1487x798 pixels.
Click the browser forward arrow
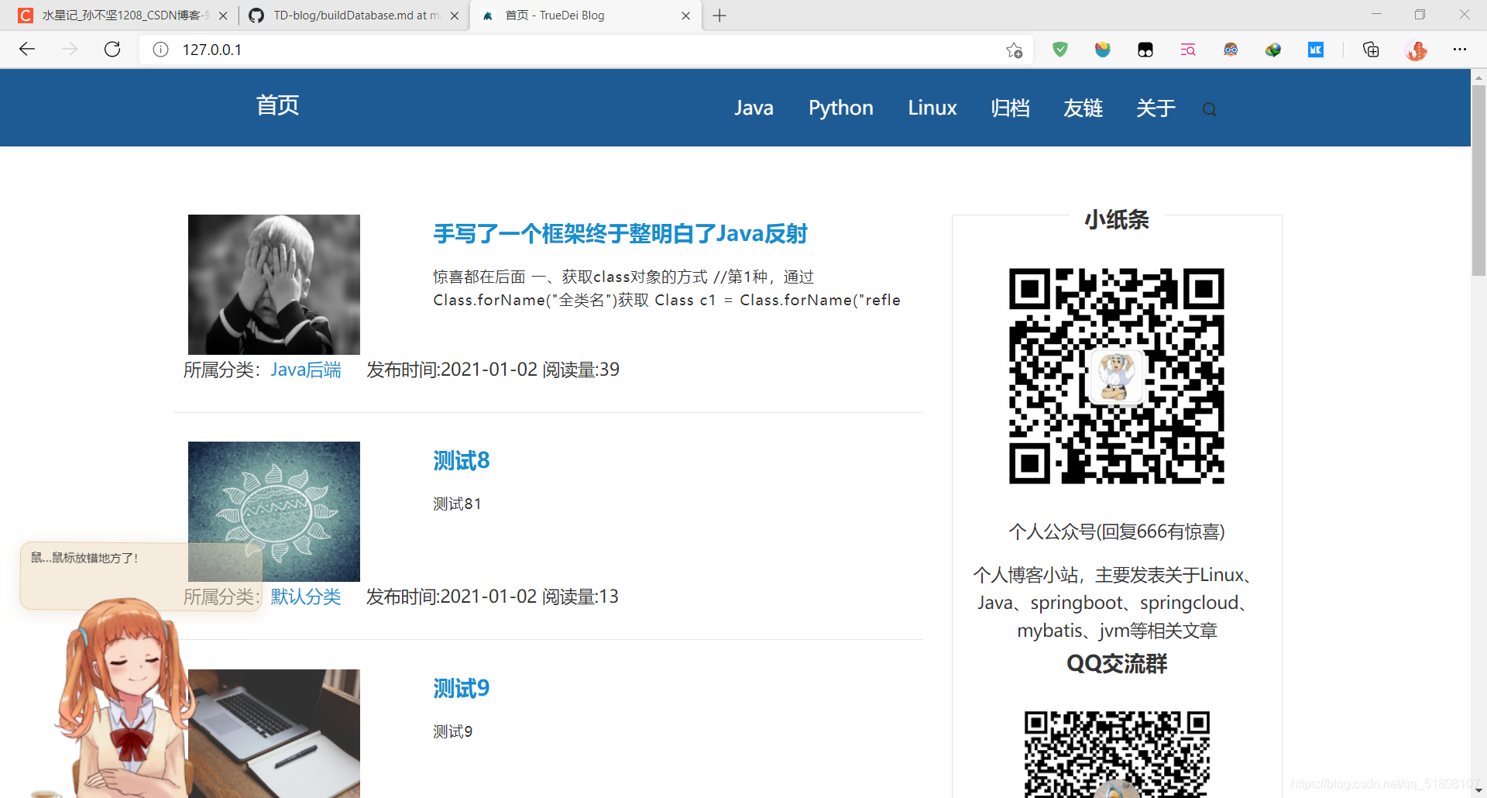[x=70, y=50]
